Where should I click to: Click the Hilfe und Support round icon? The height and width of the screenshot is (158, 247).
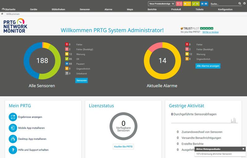13,150
